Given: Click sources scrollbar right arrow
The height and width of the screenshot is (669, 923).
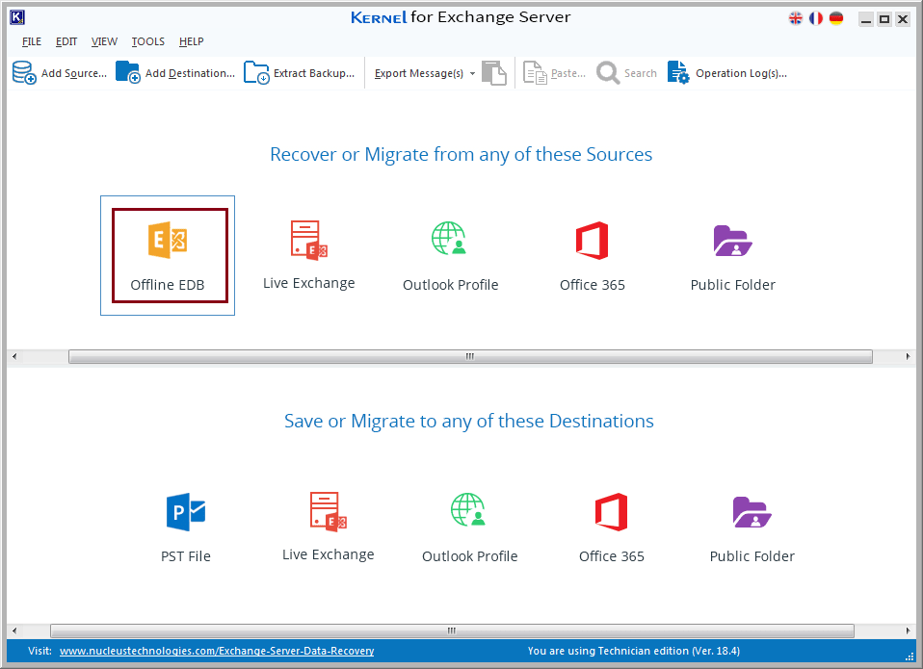Looking at the screenshot, I should [908, 356].
